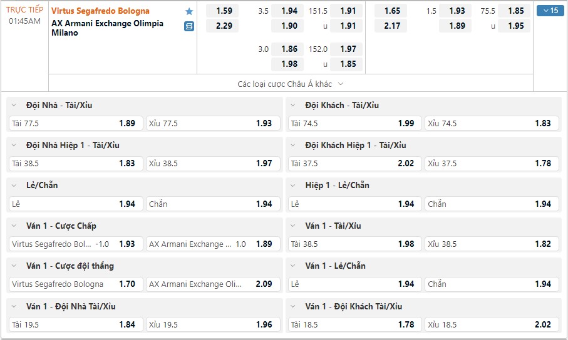Pick Xỉu 38.5 at 1.82 in Ván 1
This screenshot has width=568, height=340.
click(x=492, y=244)
